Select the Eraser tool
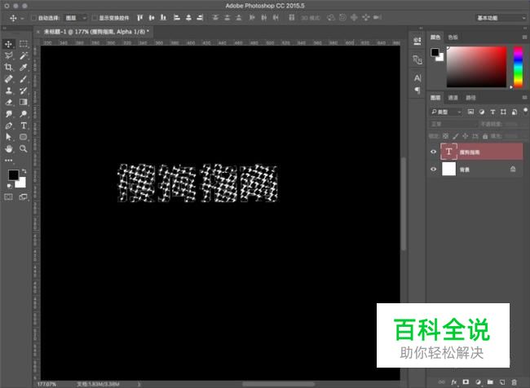 pyautogui.click(x=8, y=102)
